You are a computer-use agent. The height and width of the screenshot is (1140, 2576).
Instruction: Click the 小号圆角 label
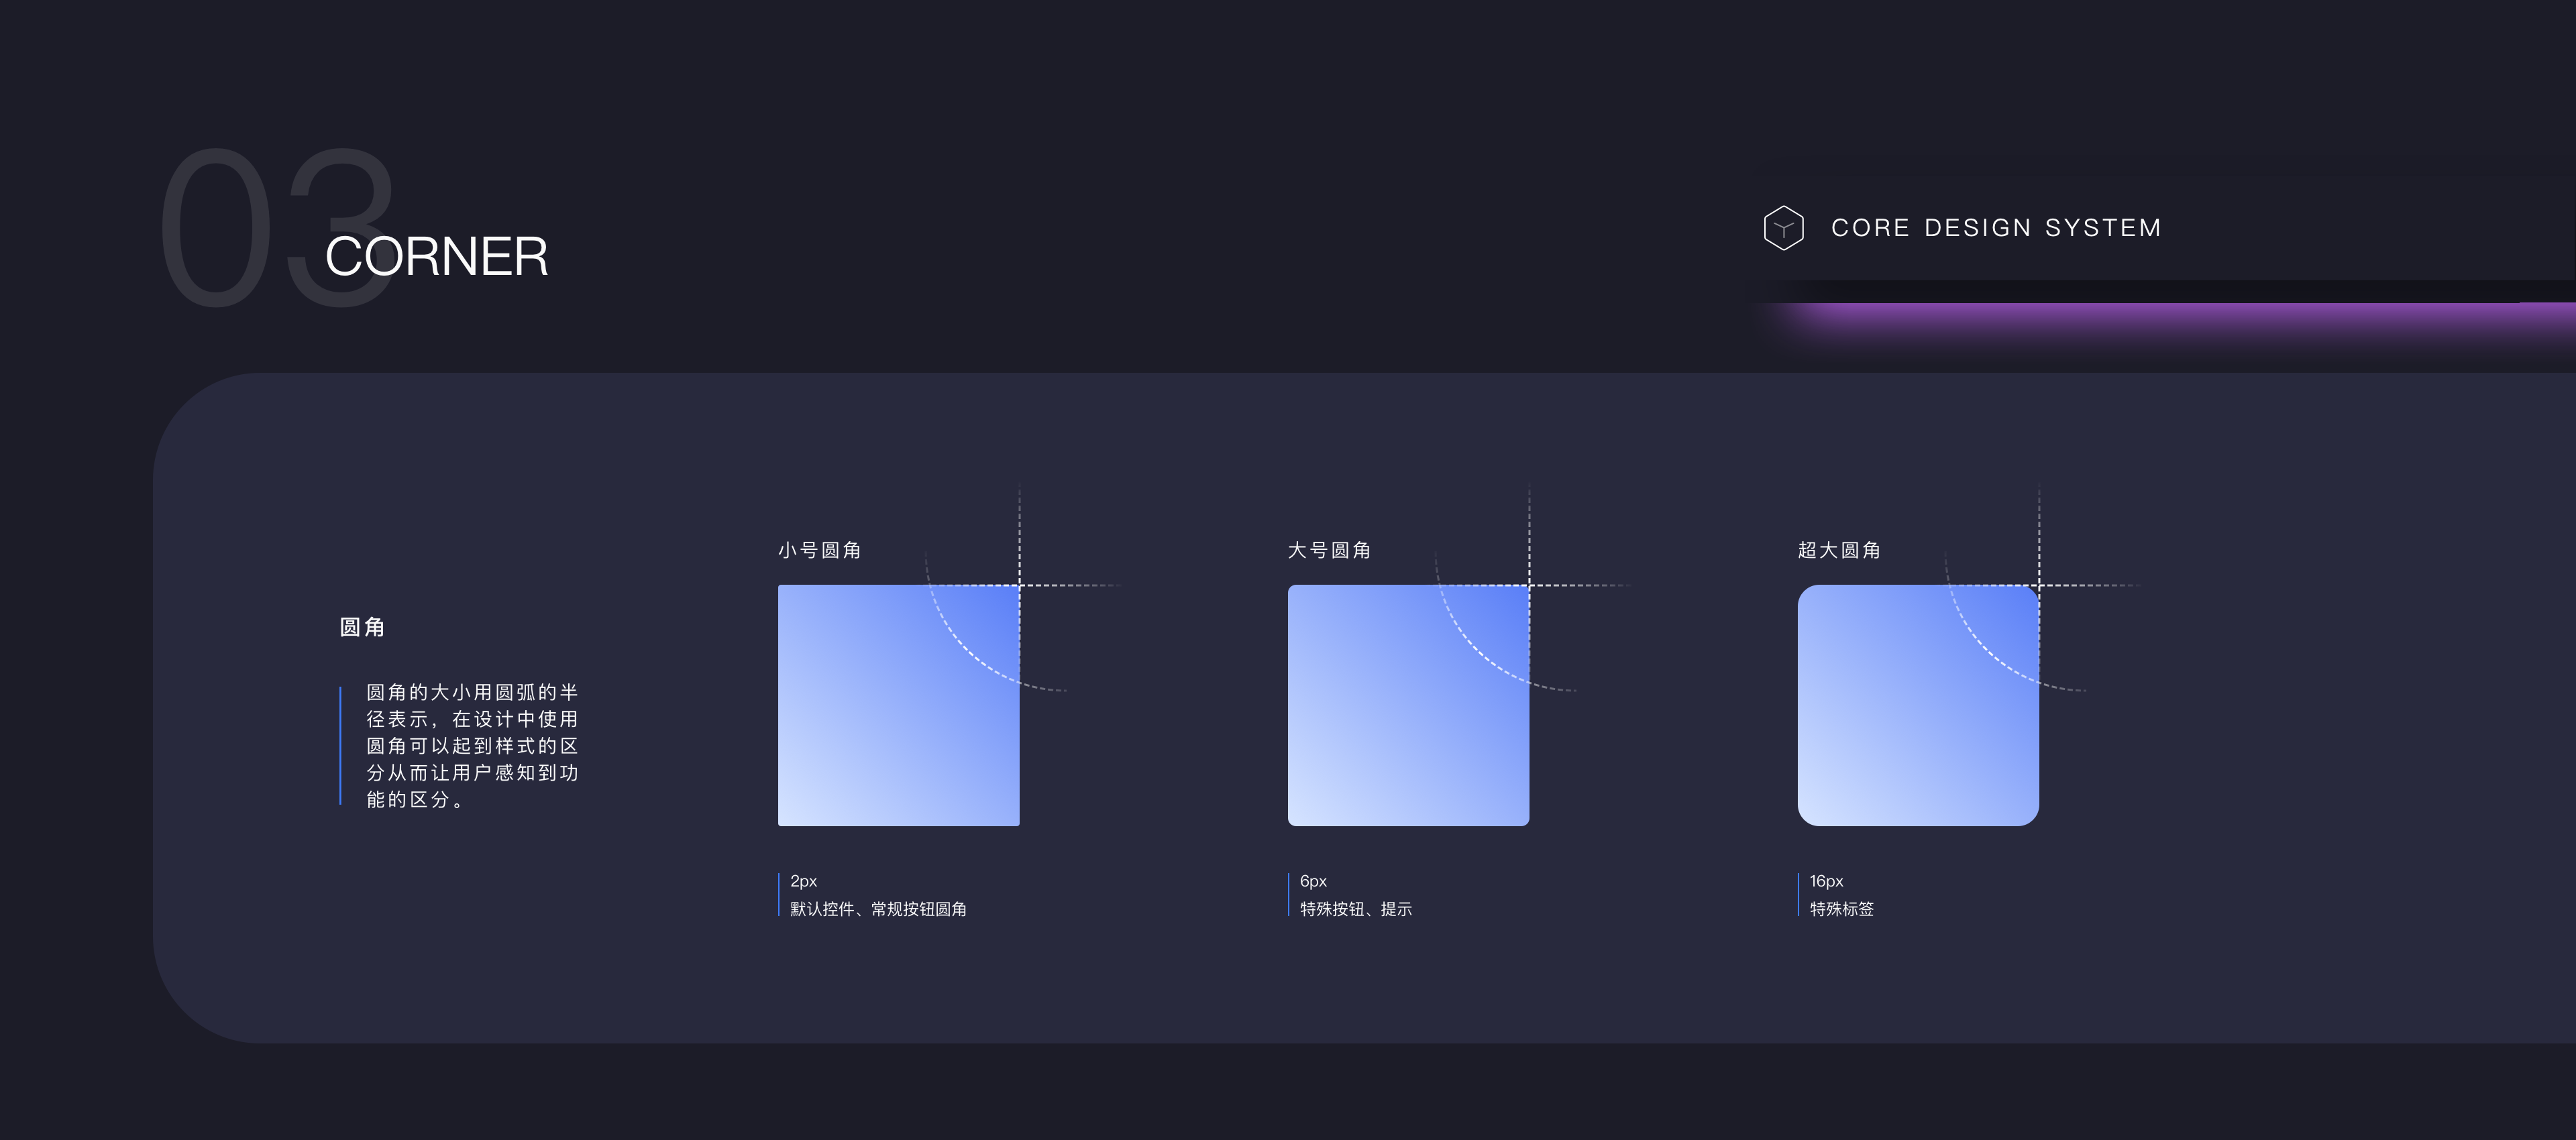[x=819, y=550]
